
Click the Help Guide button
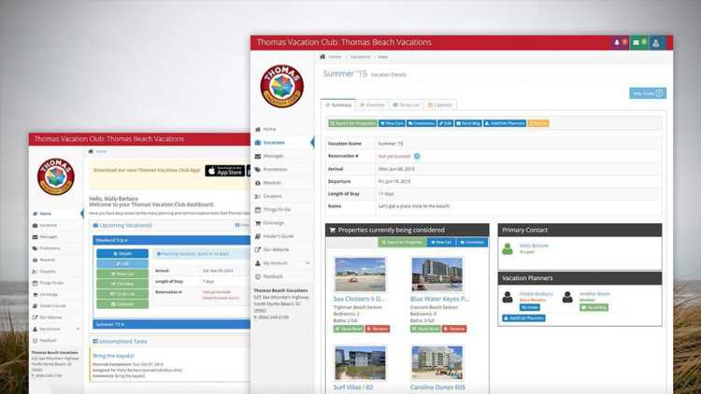[647, 93]
